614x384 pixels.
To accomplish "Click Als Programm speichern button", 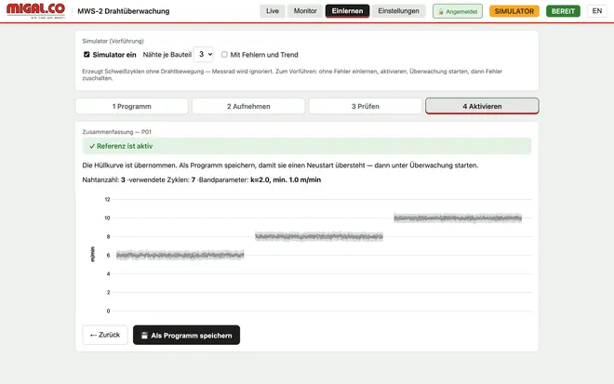I will (x=186, y=335).
